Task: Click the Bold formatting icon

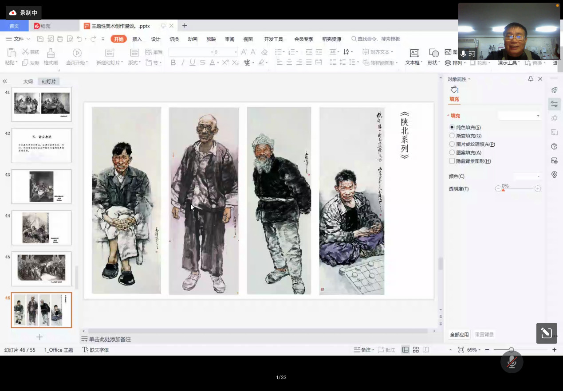Action: 173,63
